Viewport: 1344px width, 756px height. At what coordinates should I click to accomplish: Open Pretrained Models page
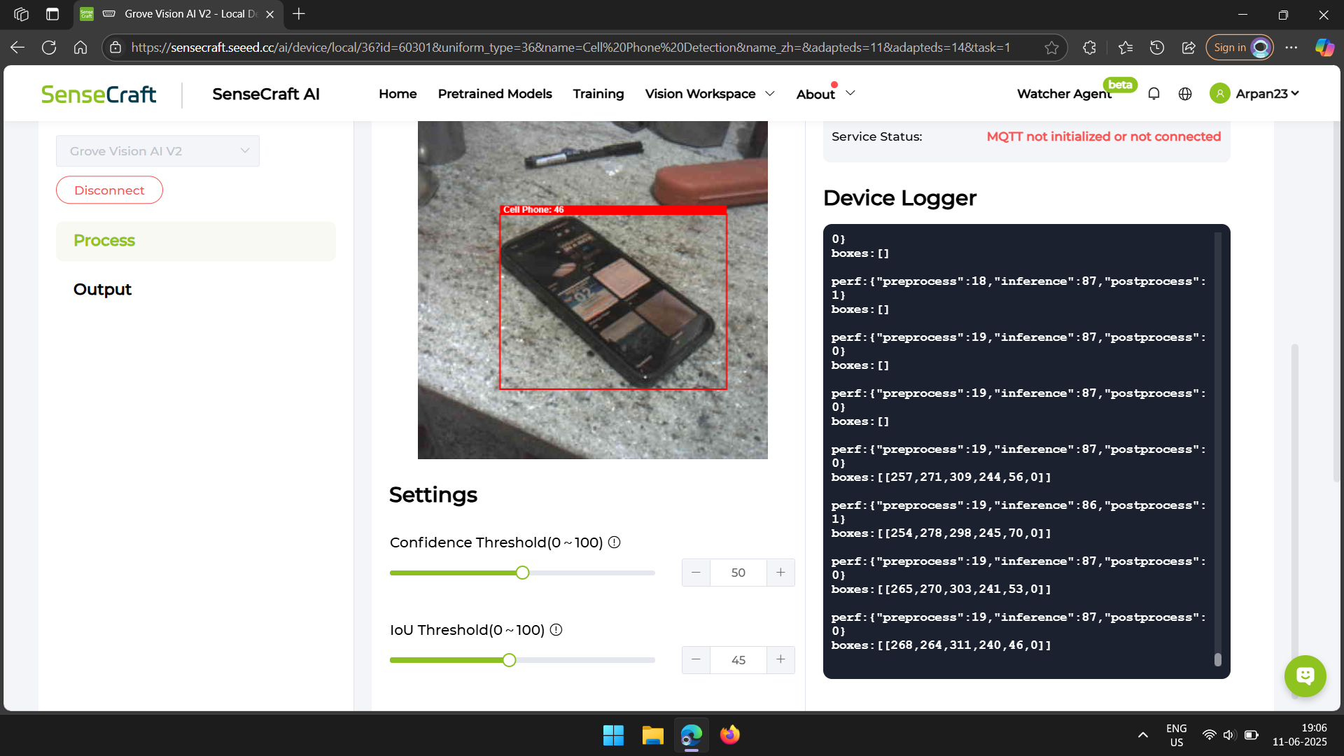click(495, 94)
